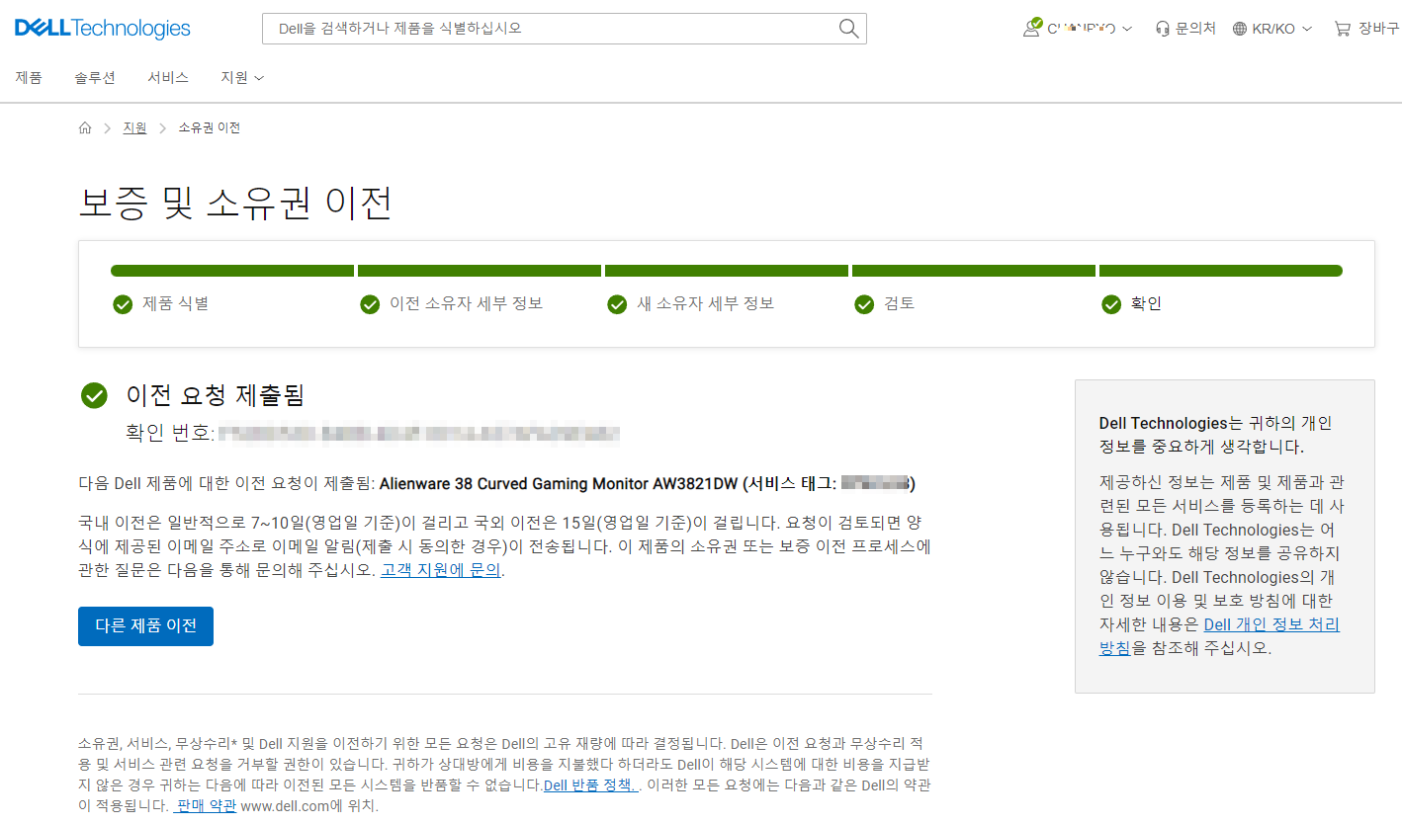Click the 새 소유자 세부 정보 checkmark icon
Viewport: 1402px width, 825px height.
(617, 304)
